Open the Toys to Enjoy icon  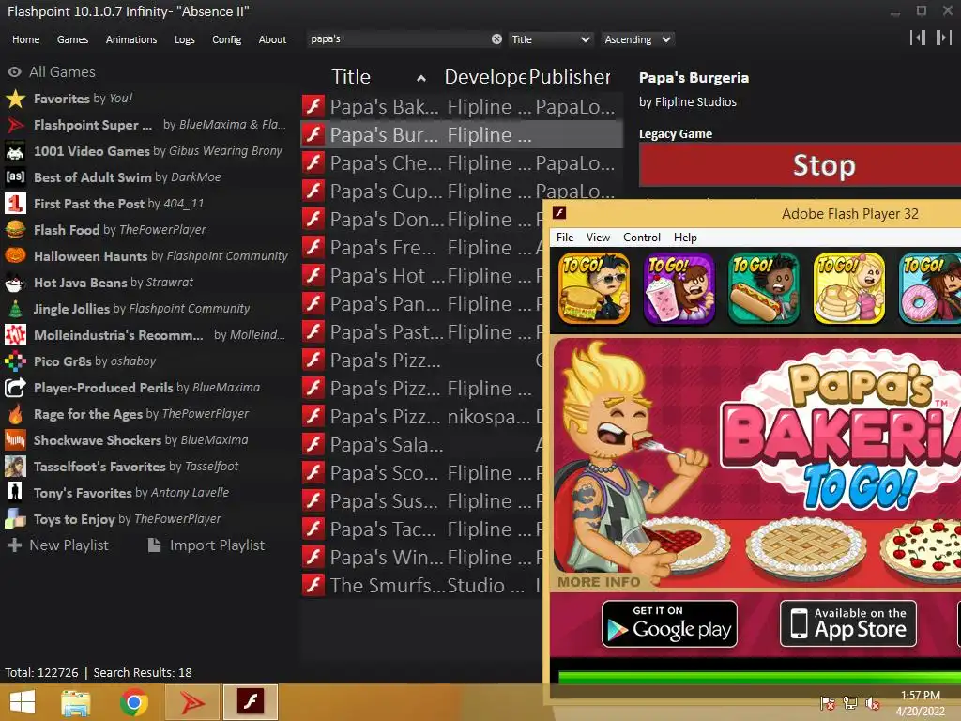click(15, 519)
